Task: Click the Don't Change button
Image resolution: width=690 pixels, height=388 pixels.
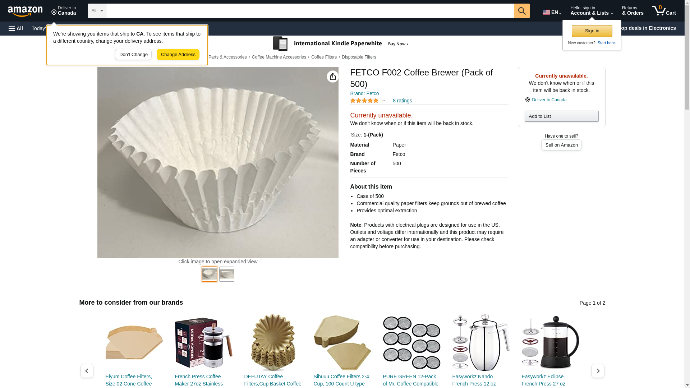Action: click(133, 55)
